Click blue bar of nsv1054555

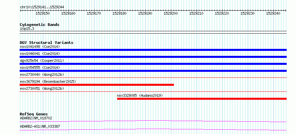coord(153,71)
